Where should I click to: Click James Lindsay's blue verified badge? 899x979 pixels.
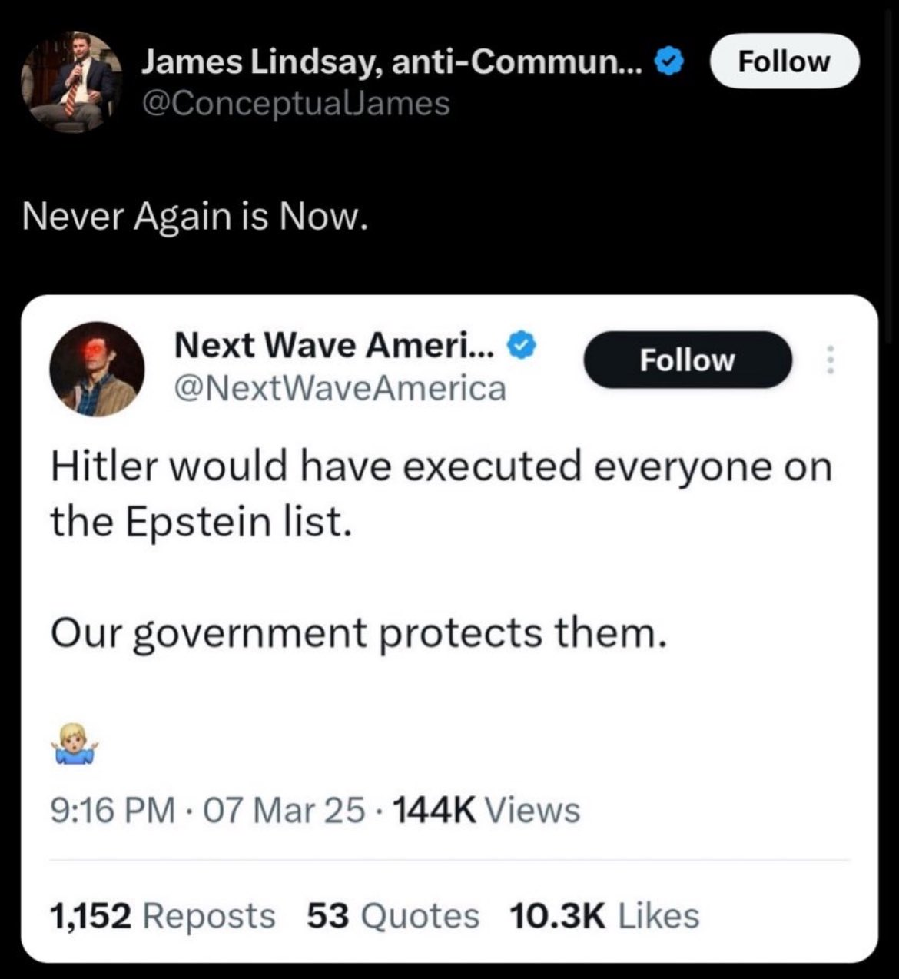[x=669, y=63]
